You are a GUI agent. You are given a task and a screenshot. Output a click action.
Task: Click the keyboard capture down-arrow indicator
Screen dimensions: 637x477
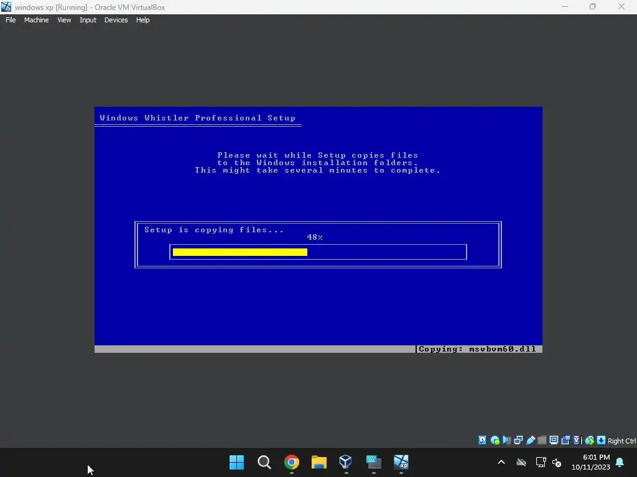602,440
